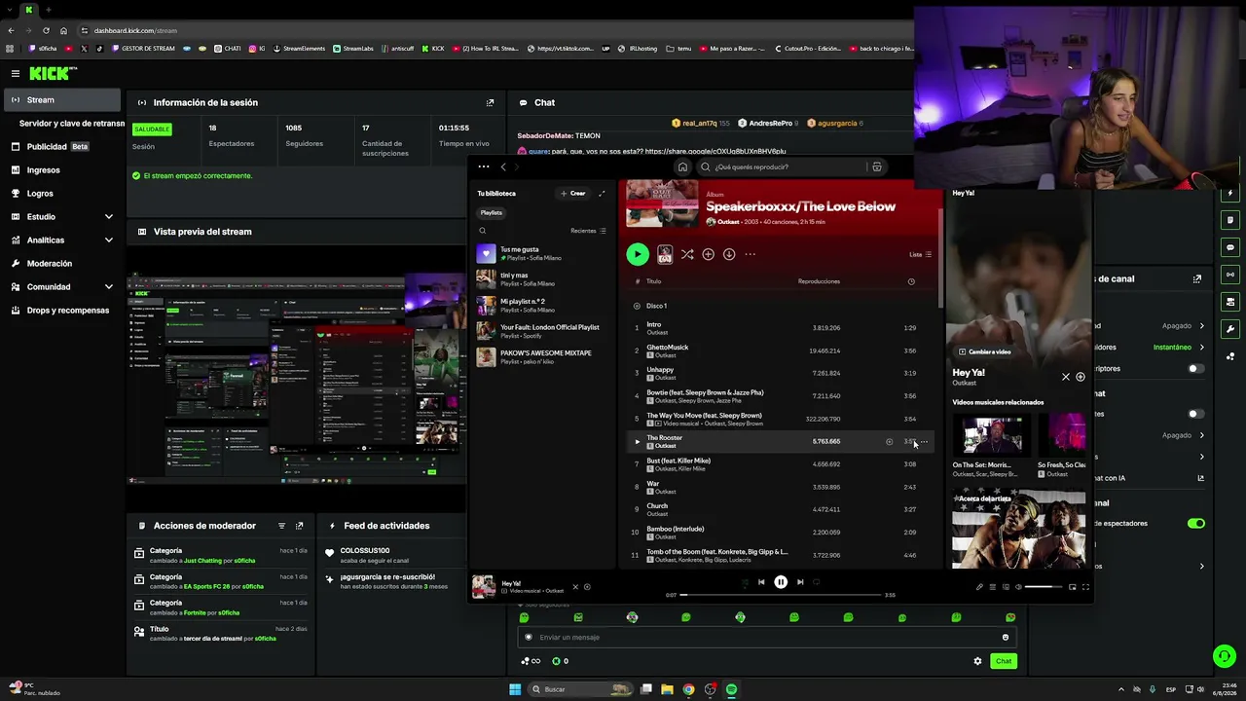Send message with the Chat button
This screenshot has height=701, width=1246.
click(1004, 661)
